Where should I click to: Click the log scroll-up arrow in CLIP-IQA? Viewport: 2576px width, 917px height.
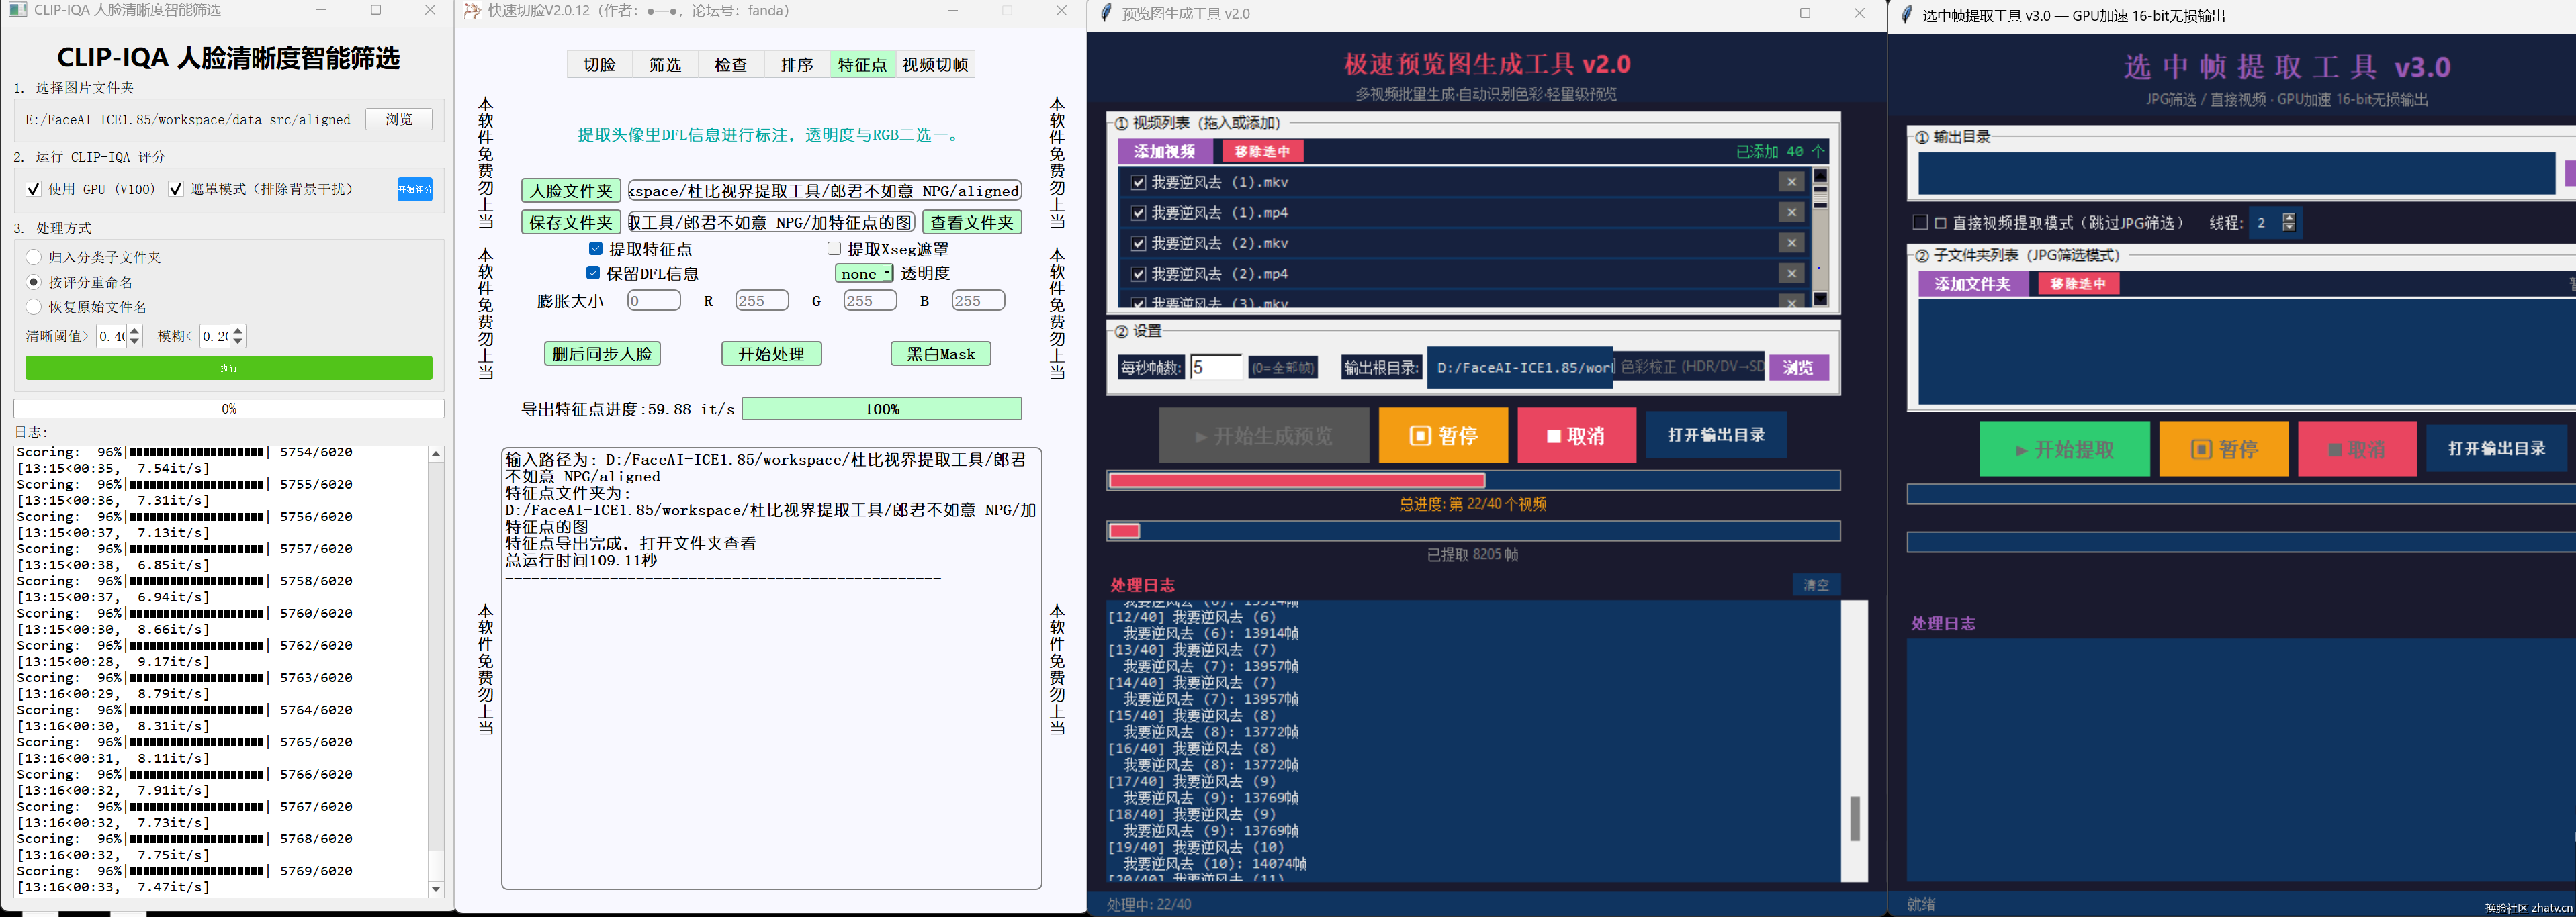[436, 454]
